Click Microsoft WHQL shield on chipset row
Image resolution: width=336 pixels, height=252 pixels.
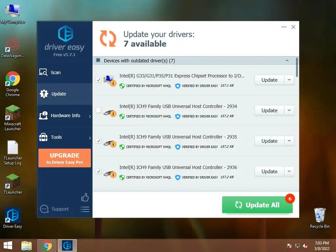click(x=122, y=86)
